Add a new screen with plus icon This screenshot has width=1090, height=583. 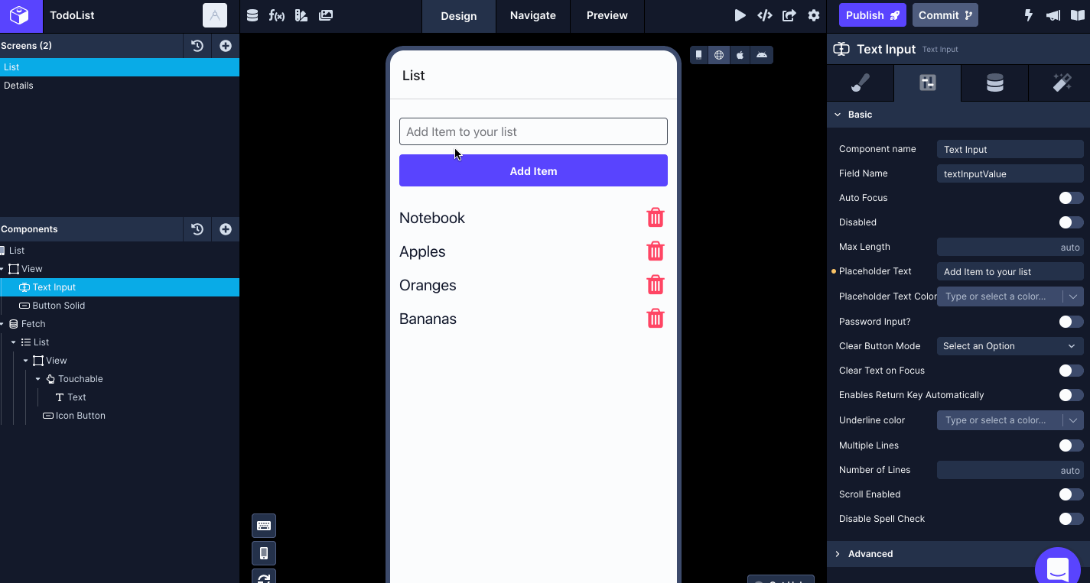point(226,46)
